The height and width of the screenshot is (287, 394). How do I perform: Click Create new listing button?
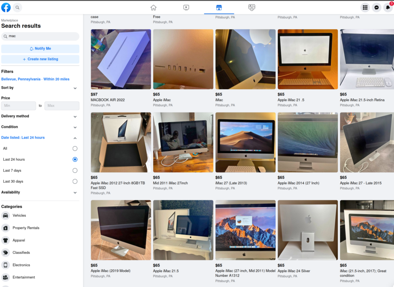40,59
